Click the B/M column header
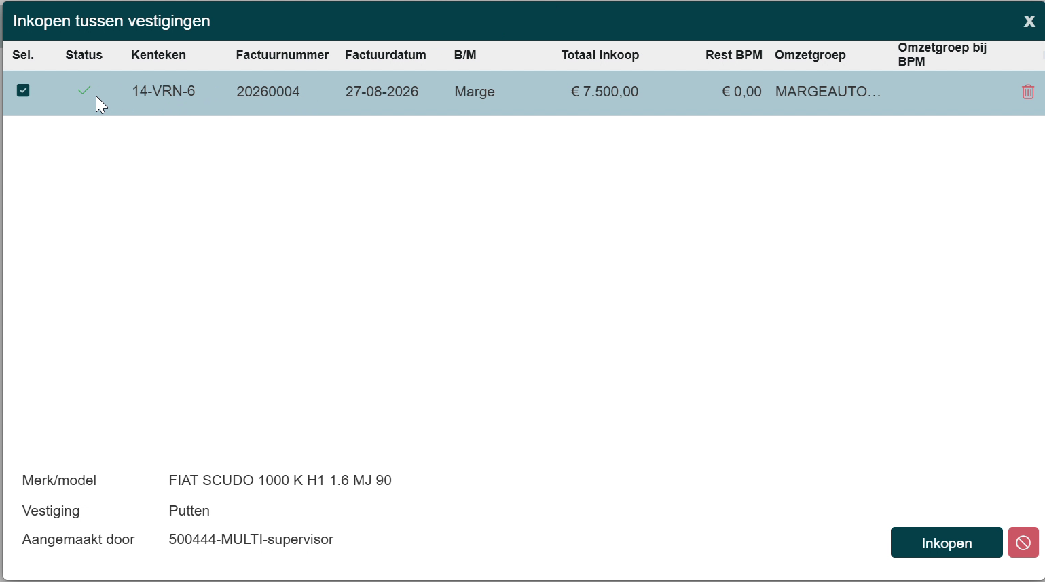This screenshot has width=1045, height=582. pyautogui.click(x=465, y=55)
